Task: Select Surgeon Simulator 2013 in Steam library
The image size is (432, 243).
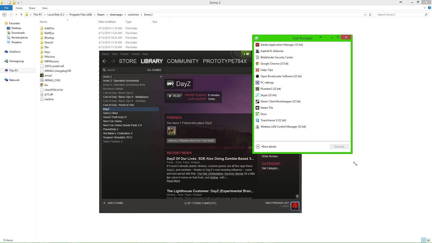Action: 117,137
